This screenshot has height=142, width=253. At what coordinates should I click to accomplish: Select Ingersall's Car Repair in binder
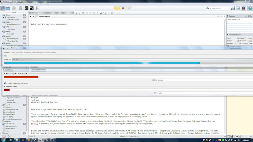click(x=13, y=98)
